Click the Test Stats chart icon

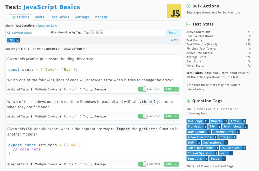[189, 24]
